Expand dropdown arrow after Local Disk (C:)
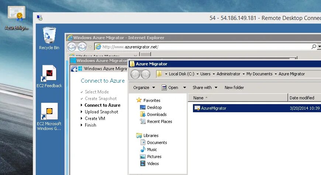 197,74
